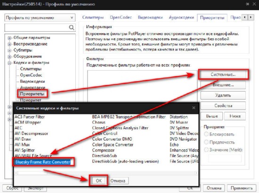Select AVI Decompressor entry

click(x=31, y=133)
